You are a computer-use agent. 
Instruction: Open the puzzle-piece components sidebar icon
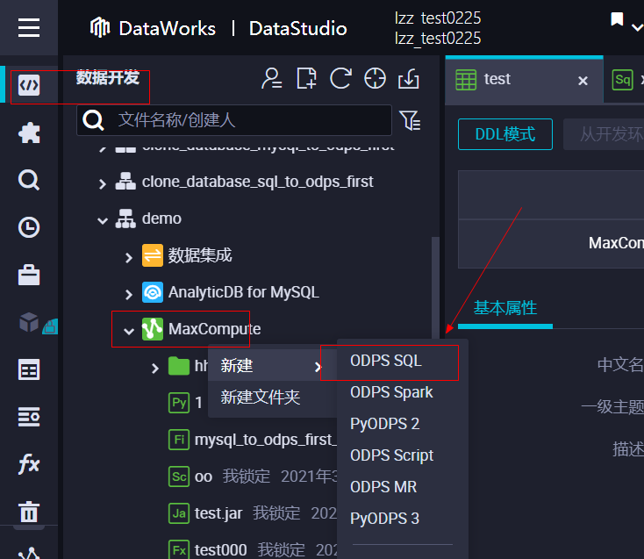[29, 133]
